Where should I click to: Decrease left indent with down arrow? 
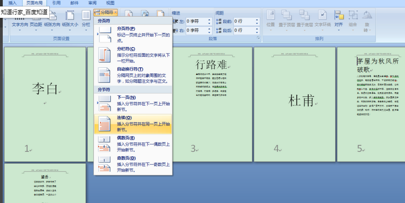[209, 23]
